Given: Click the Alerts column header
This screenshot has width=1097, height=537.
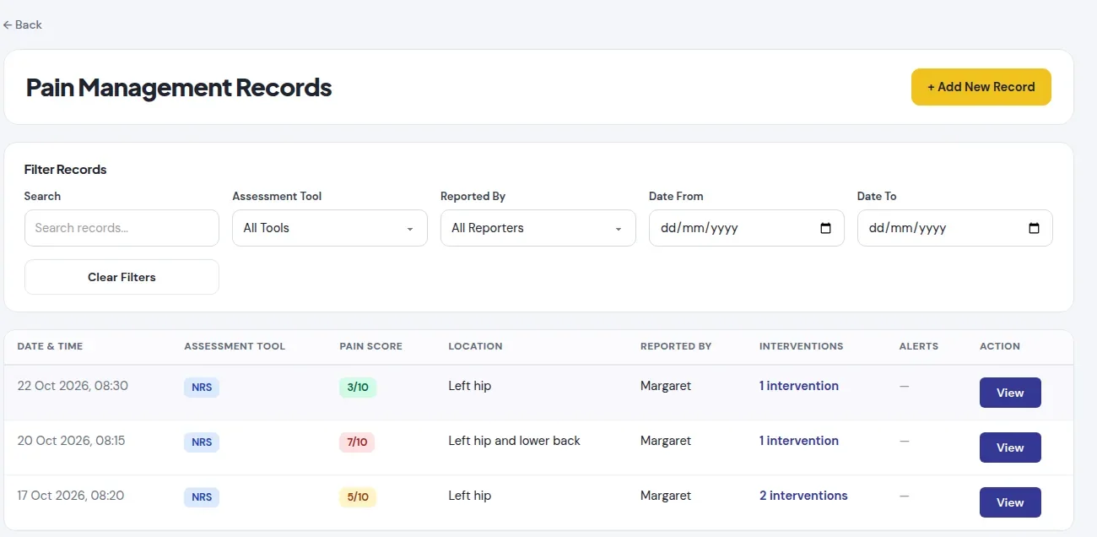Looking at the screenshot, I should [x=918, y=346].
